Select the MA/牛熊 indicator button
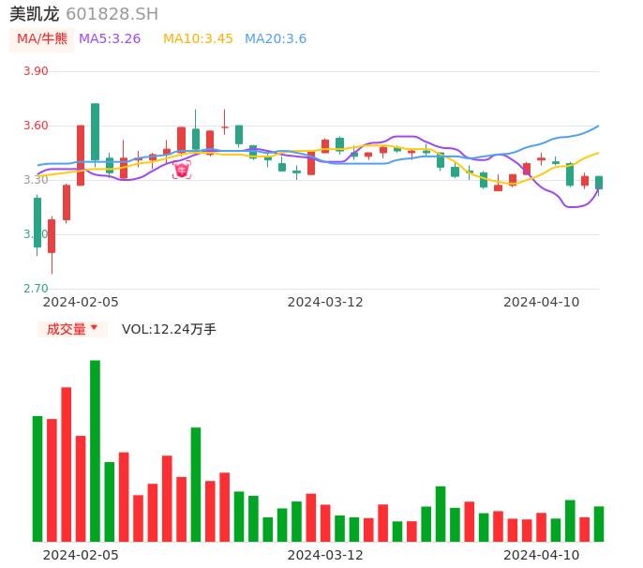This screenshot has width=643, height=568. coord(42,38)
